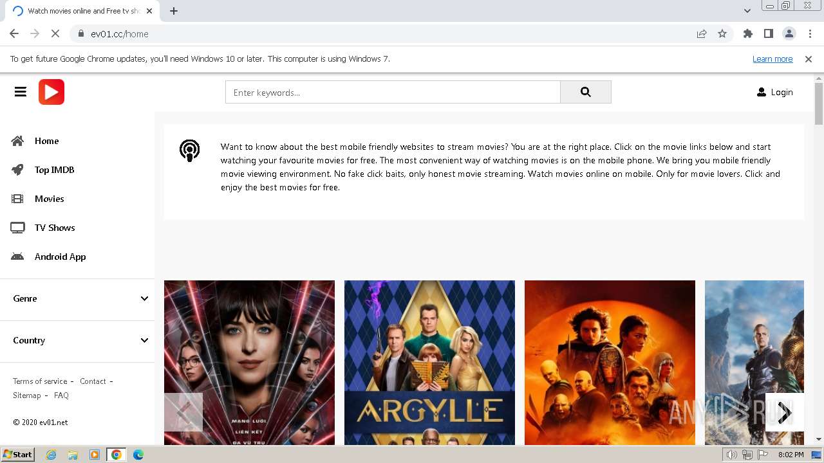The width and height of the screenshot is (824, 463).
Task: Open Chrome extensions puzzle icon
Action: point(748,34)
